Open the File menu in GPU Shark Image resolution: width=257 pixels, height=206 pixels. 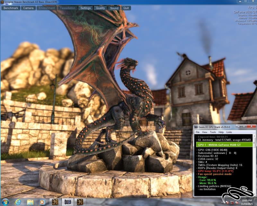pos(198,132)
